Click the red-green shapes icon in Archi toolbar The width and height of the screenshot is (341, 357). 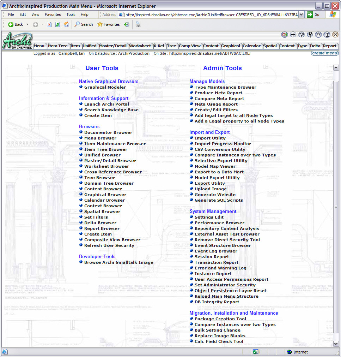[284, 35]
